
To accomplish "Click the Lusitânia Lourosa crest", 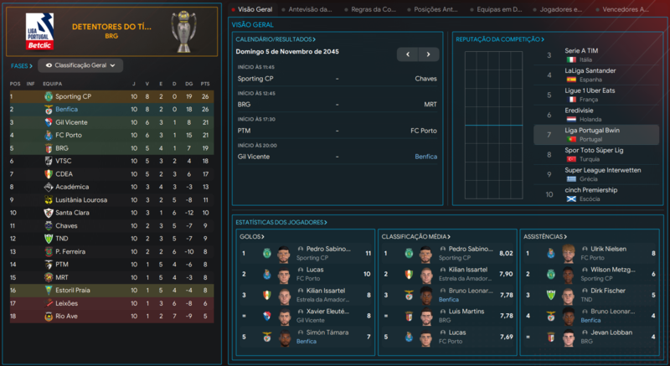I will pyautogui.click(x=49, y=200).
